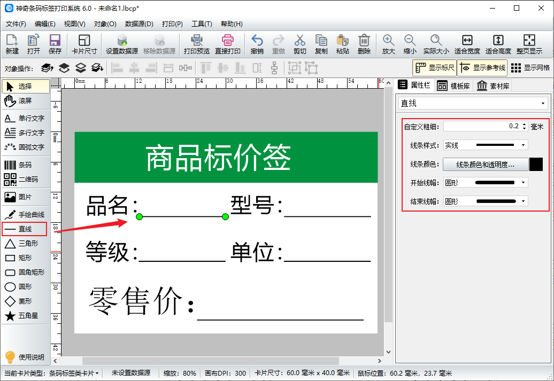Open 使用说明 usage instructions
Screen dimensions: 554x381
[25, 357]
